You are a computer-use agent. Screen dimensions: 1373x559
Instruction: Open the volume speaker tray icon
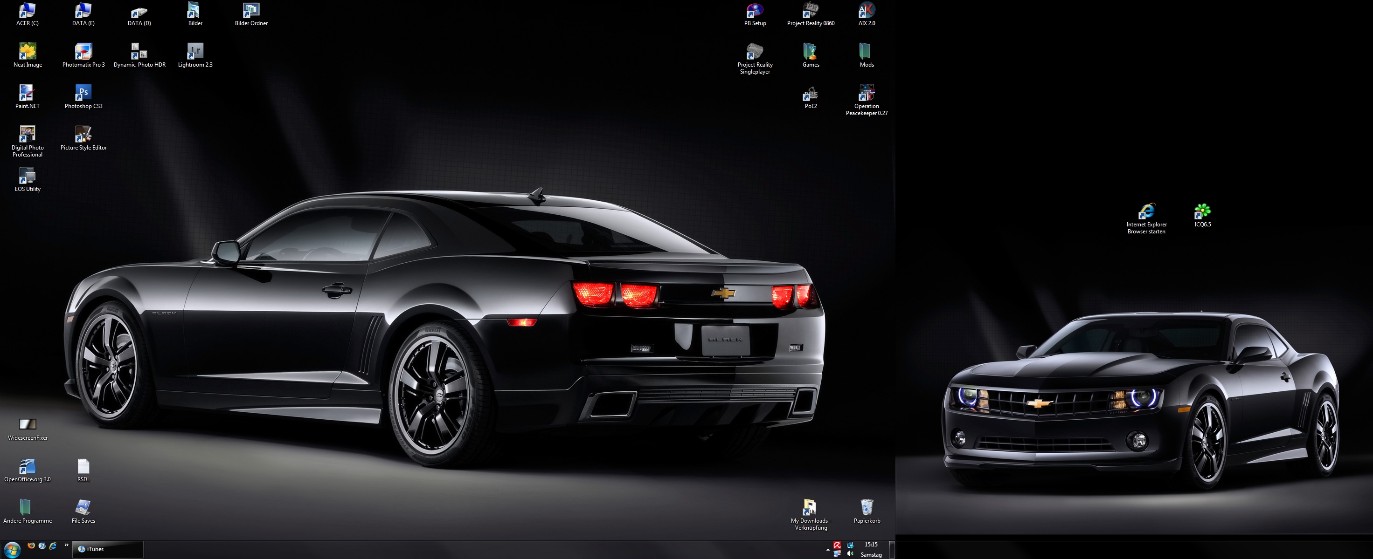click(x=850, y=554)
